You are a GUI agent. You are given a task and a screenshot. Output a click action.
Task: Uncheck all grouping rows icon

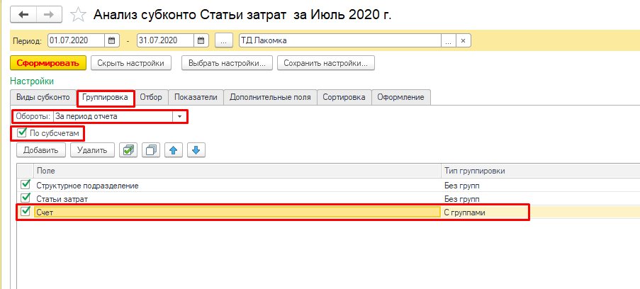coord(151,150)
